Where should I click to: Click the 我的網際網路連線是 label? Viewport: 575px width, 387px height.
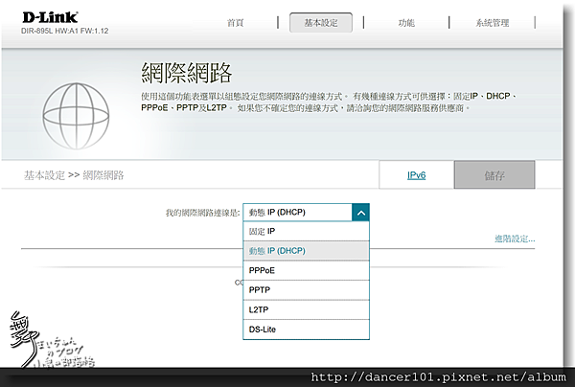click(x=202, y=213)
